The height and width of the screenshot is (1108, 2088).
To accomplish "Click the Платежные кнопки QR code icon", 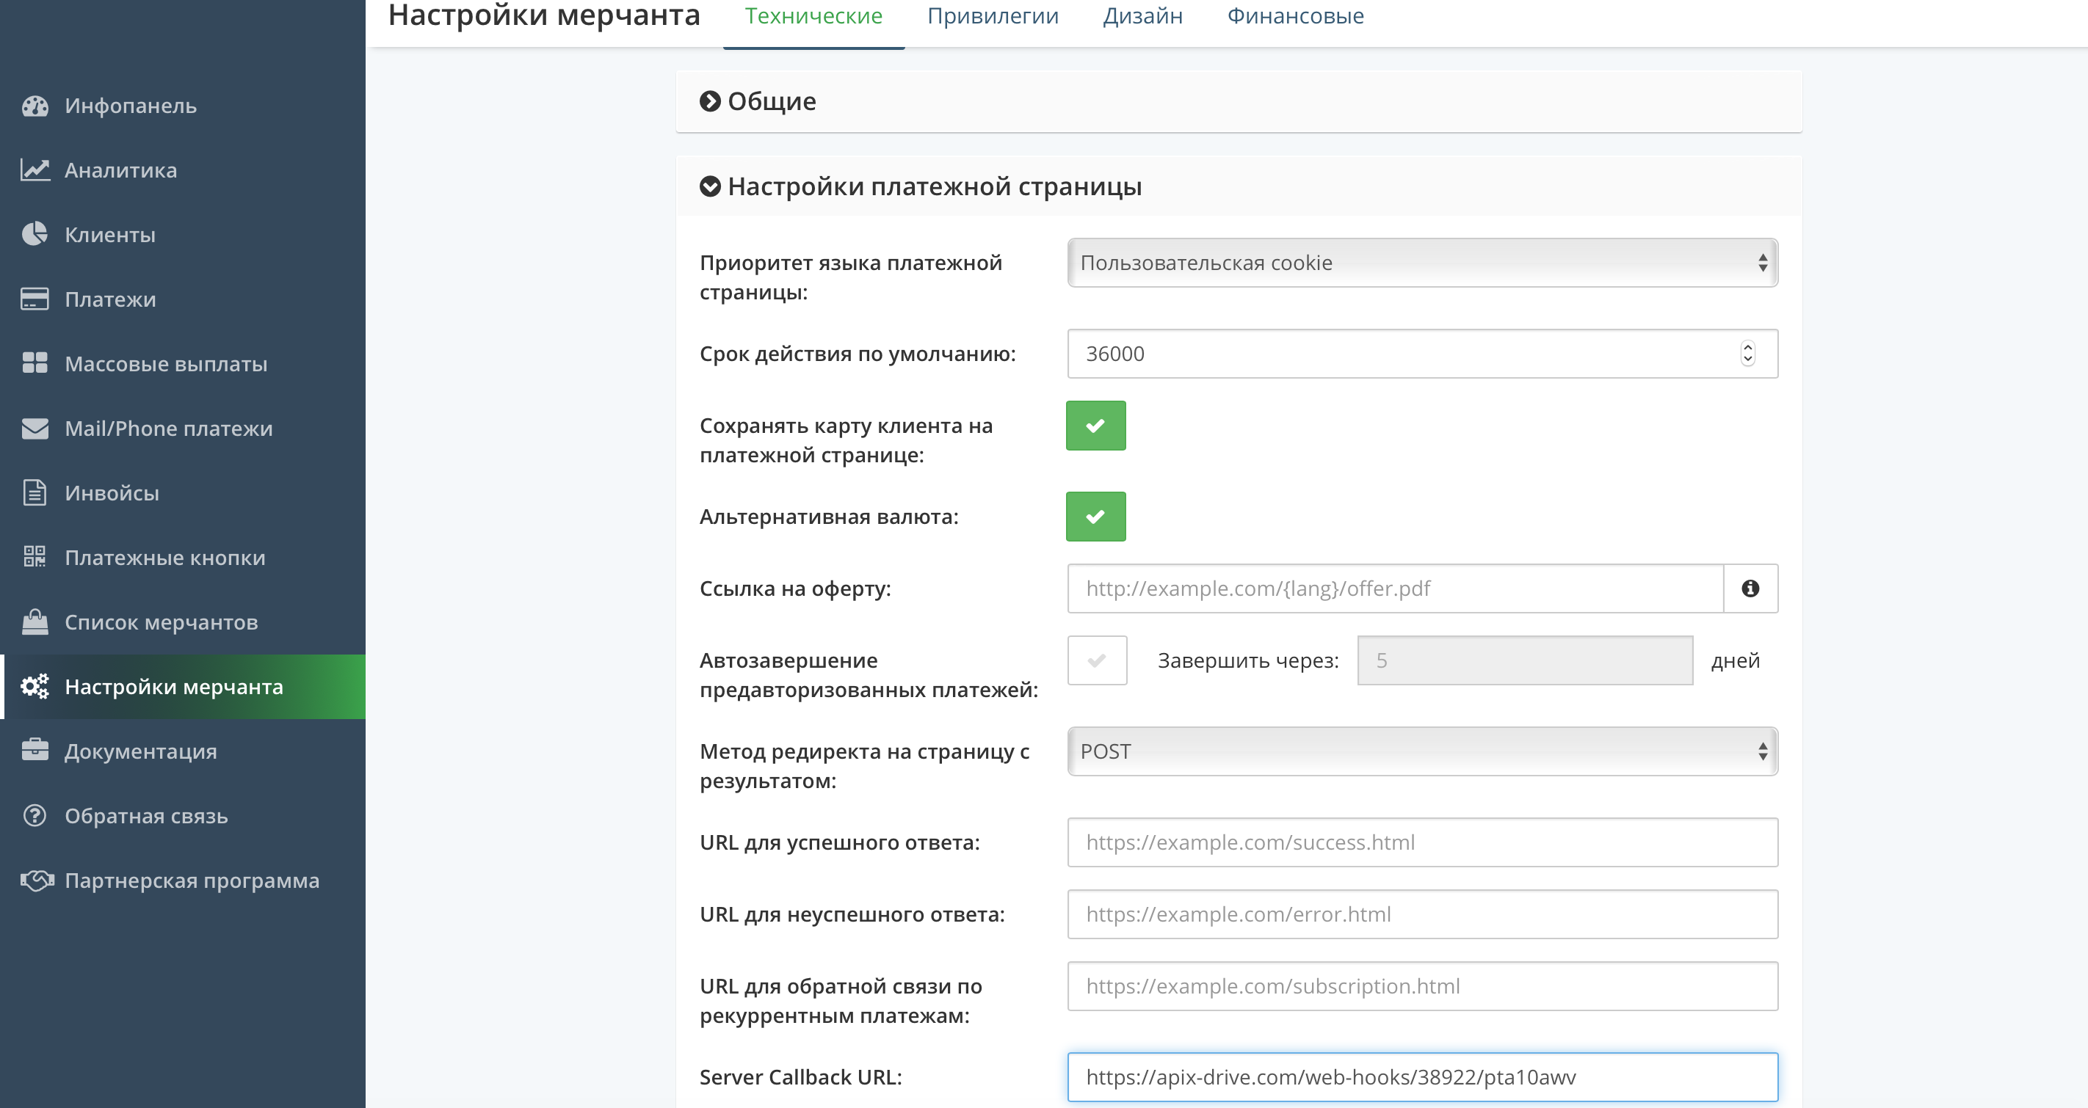I will pyautogui.click(x=35, y=557).
